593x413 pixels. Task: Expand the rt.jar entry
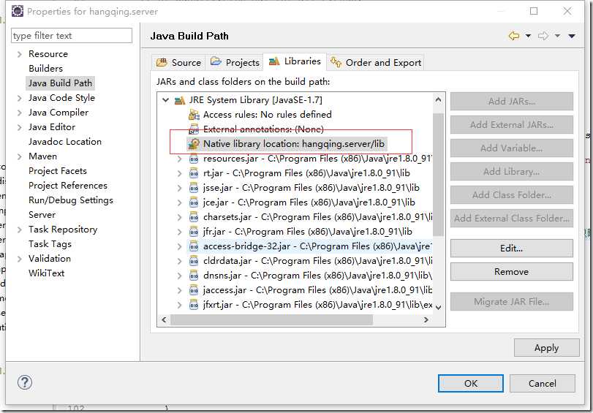point(180,173)
